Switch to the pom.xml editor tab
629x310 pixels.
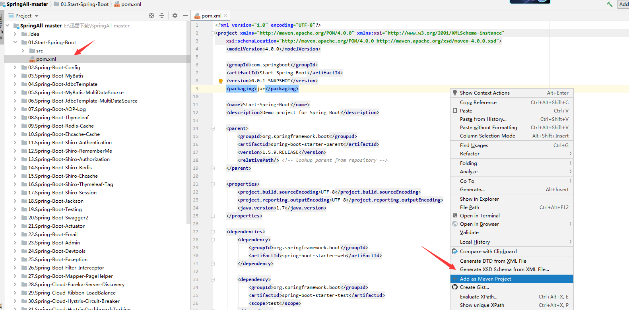211,16
